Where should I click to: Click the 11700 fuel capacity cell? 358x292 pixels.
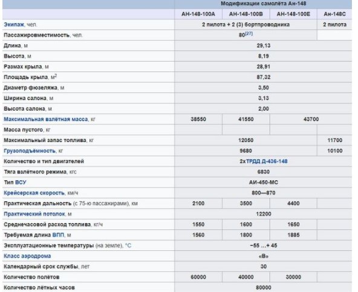(334, 140)
